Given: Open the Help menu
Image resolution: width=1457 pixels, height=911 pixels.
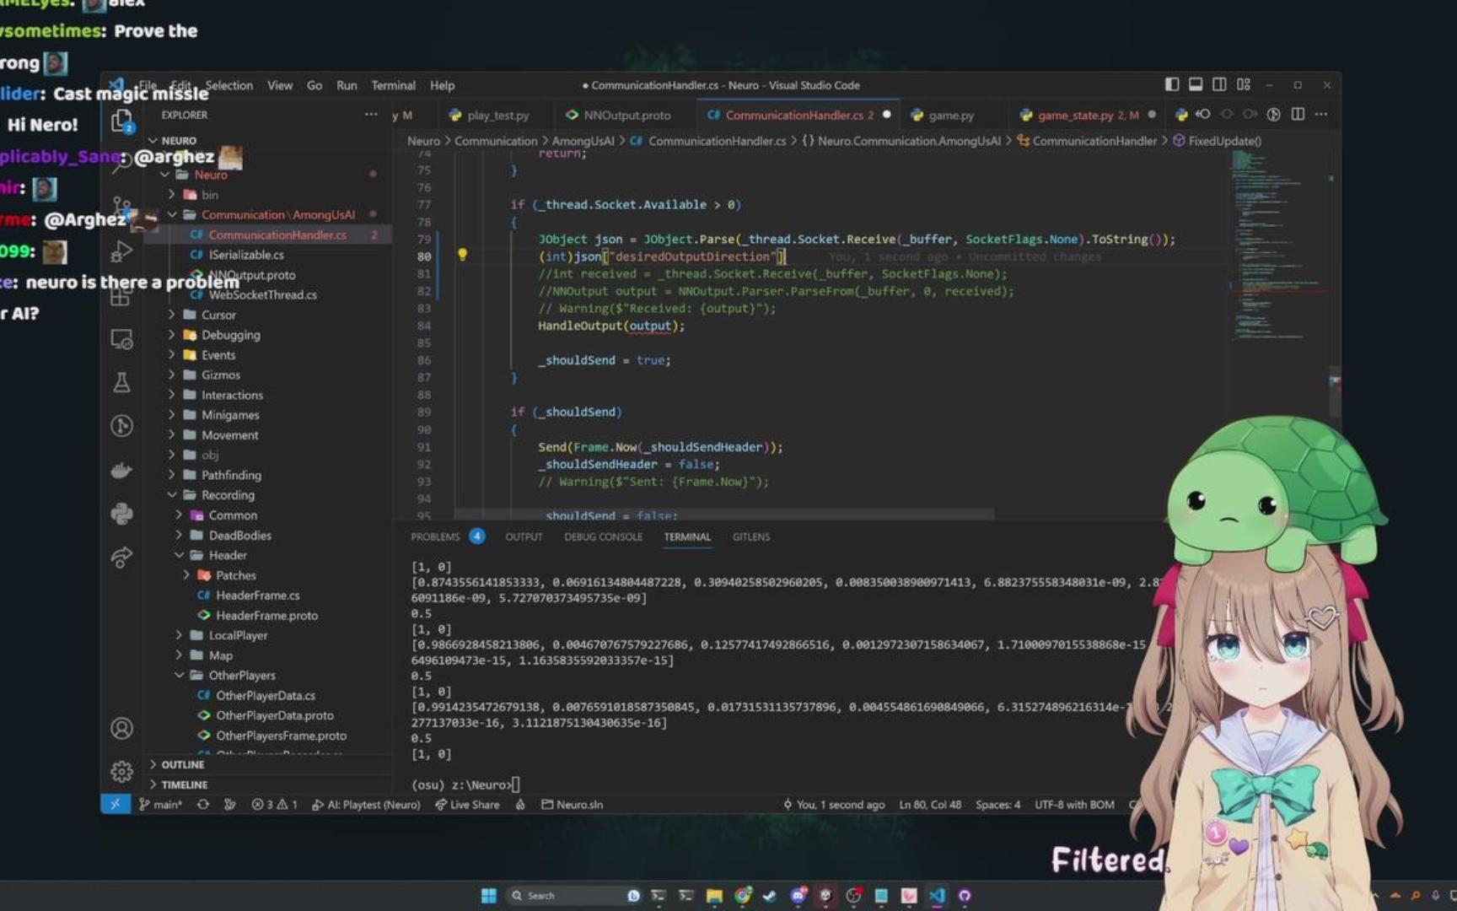Looking at the screenshot, I should coord(442,85).
